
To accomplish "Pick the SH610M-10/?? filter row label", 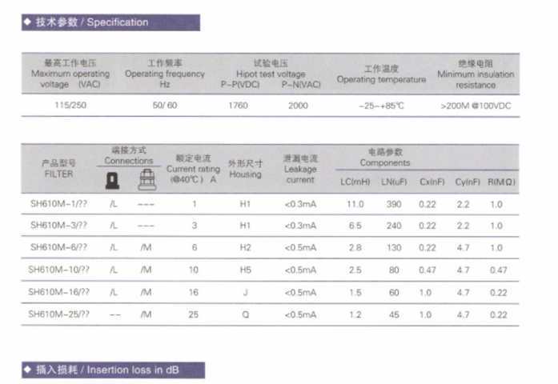I will pos(58,270).
